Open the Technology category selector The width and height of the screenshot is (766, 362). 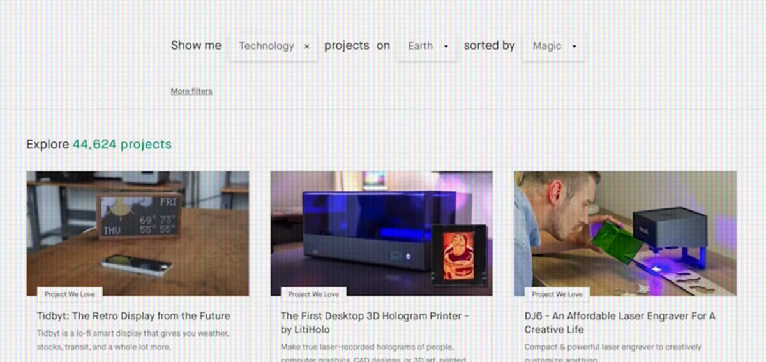(x=266, y=47)
